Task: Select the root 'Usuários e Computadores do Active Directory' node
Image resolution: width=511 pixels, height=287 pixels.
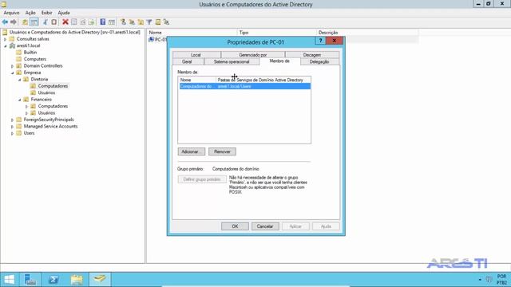Action: [74, 32]
